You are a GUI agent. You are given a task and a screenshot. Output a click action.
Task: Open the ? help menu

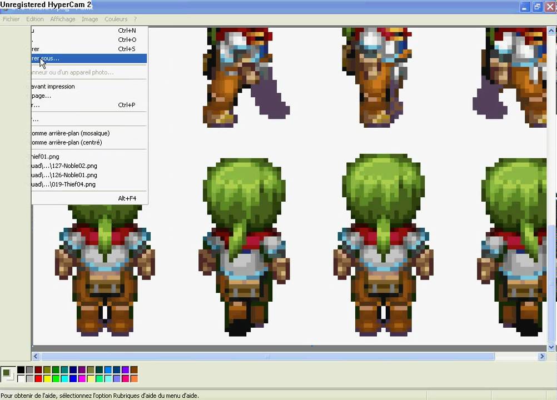point(135,19)
